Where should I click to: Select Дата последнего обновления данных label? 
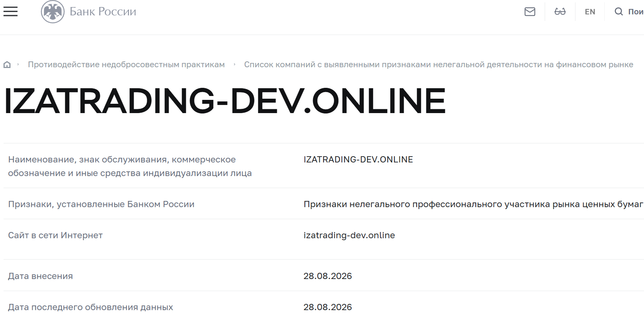point(91,307)
